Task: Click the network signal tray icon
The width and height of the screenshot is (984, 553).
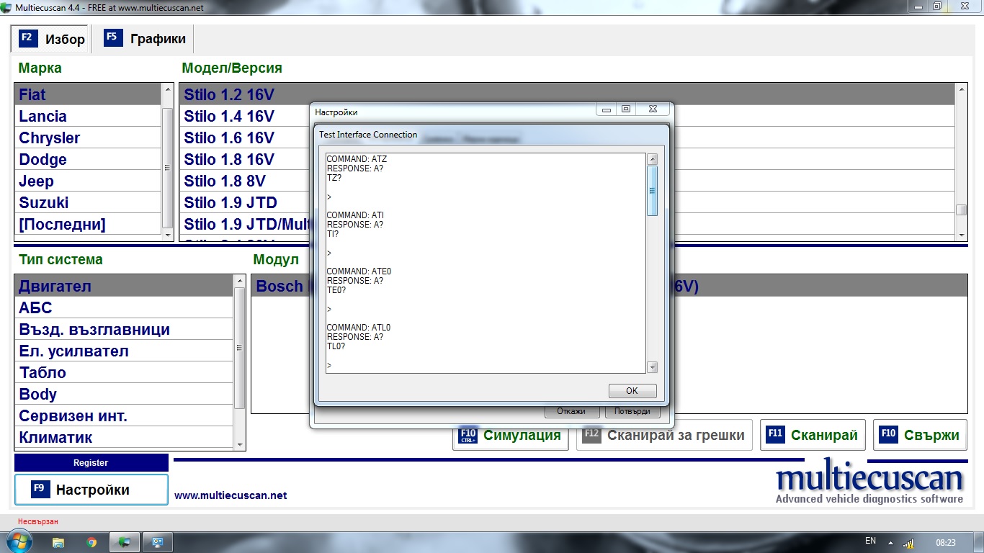Action: pos(908,542)
